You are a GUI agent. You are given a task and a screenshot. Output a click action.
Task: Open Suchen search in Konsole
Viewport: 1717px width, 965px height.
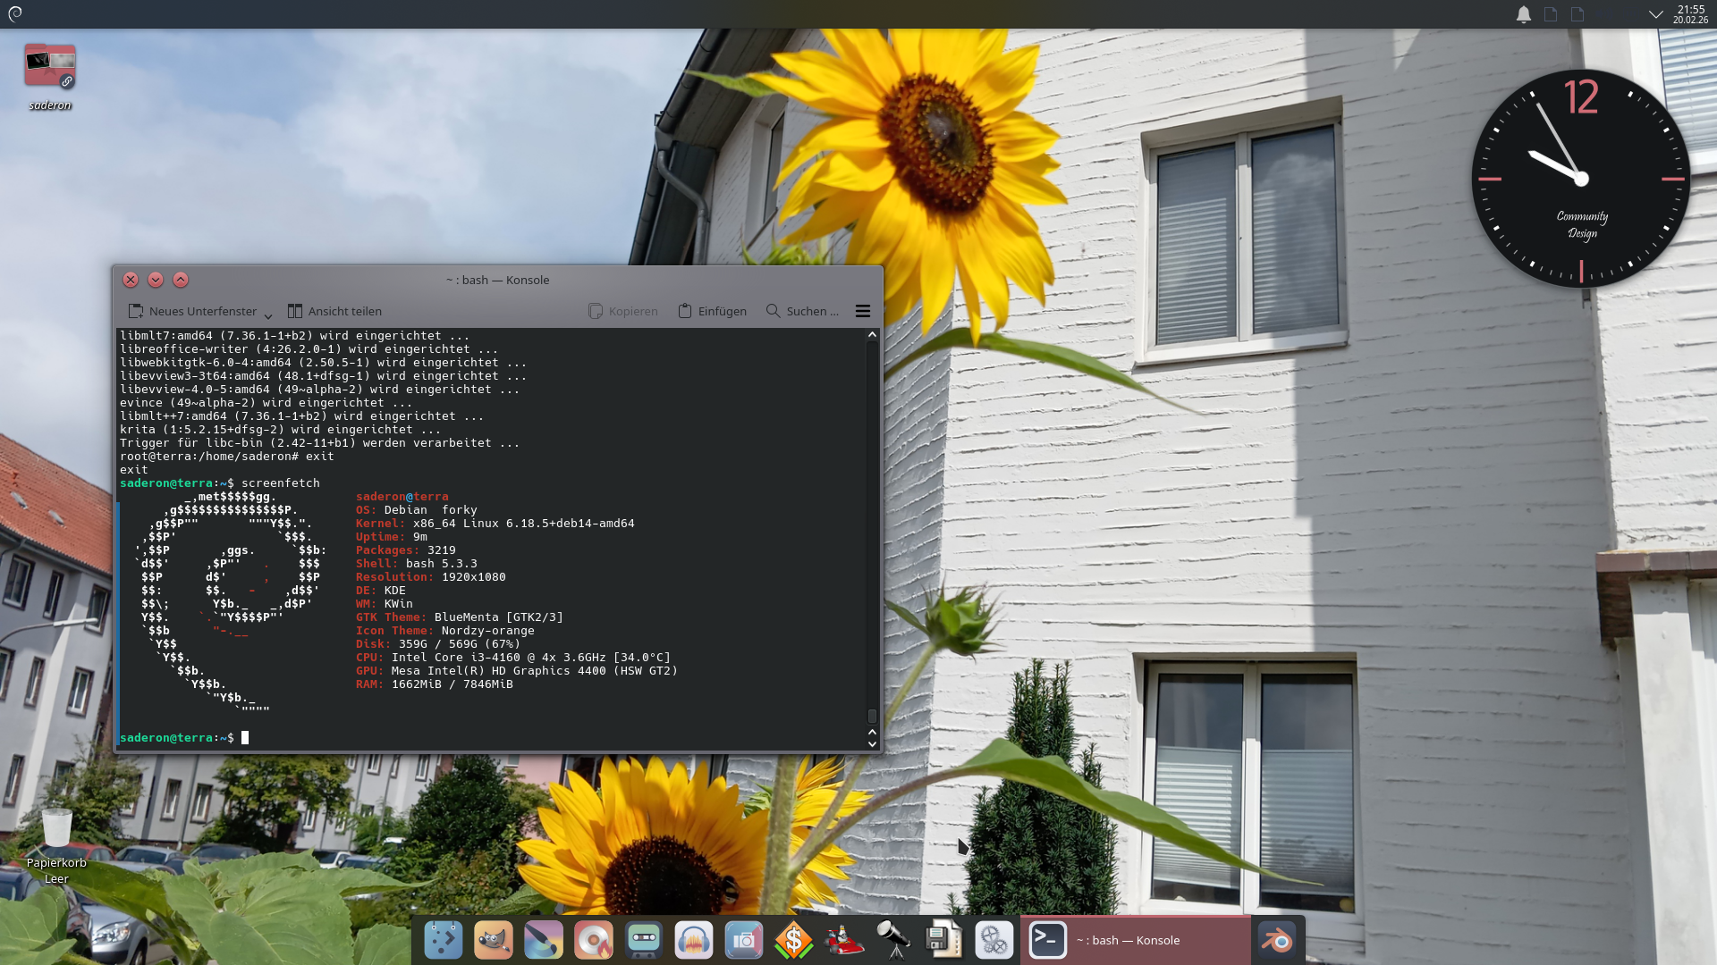coord(802,311)
